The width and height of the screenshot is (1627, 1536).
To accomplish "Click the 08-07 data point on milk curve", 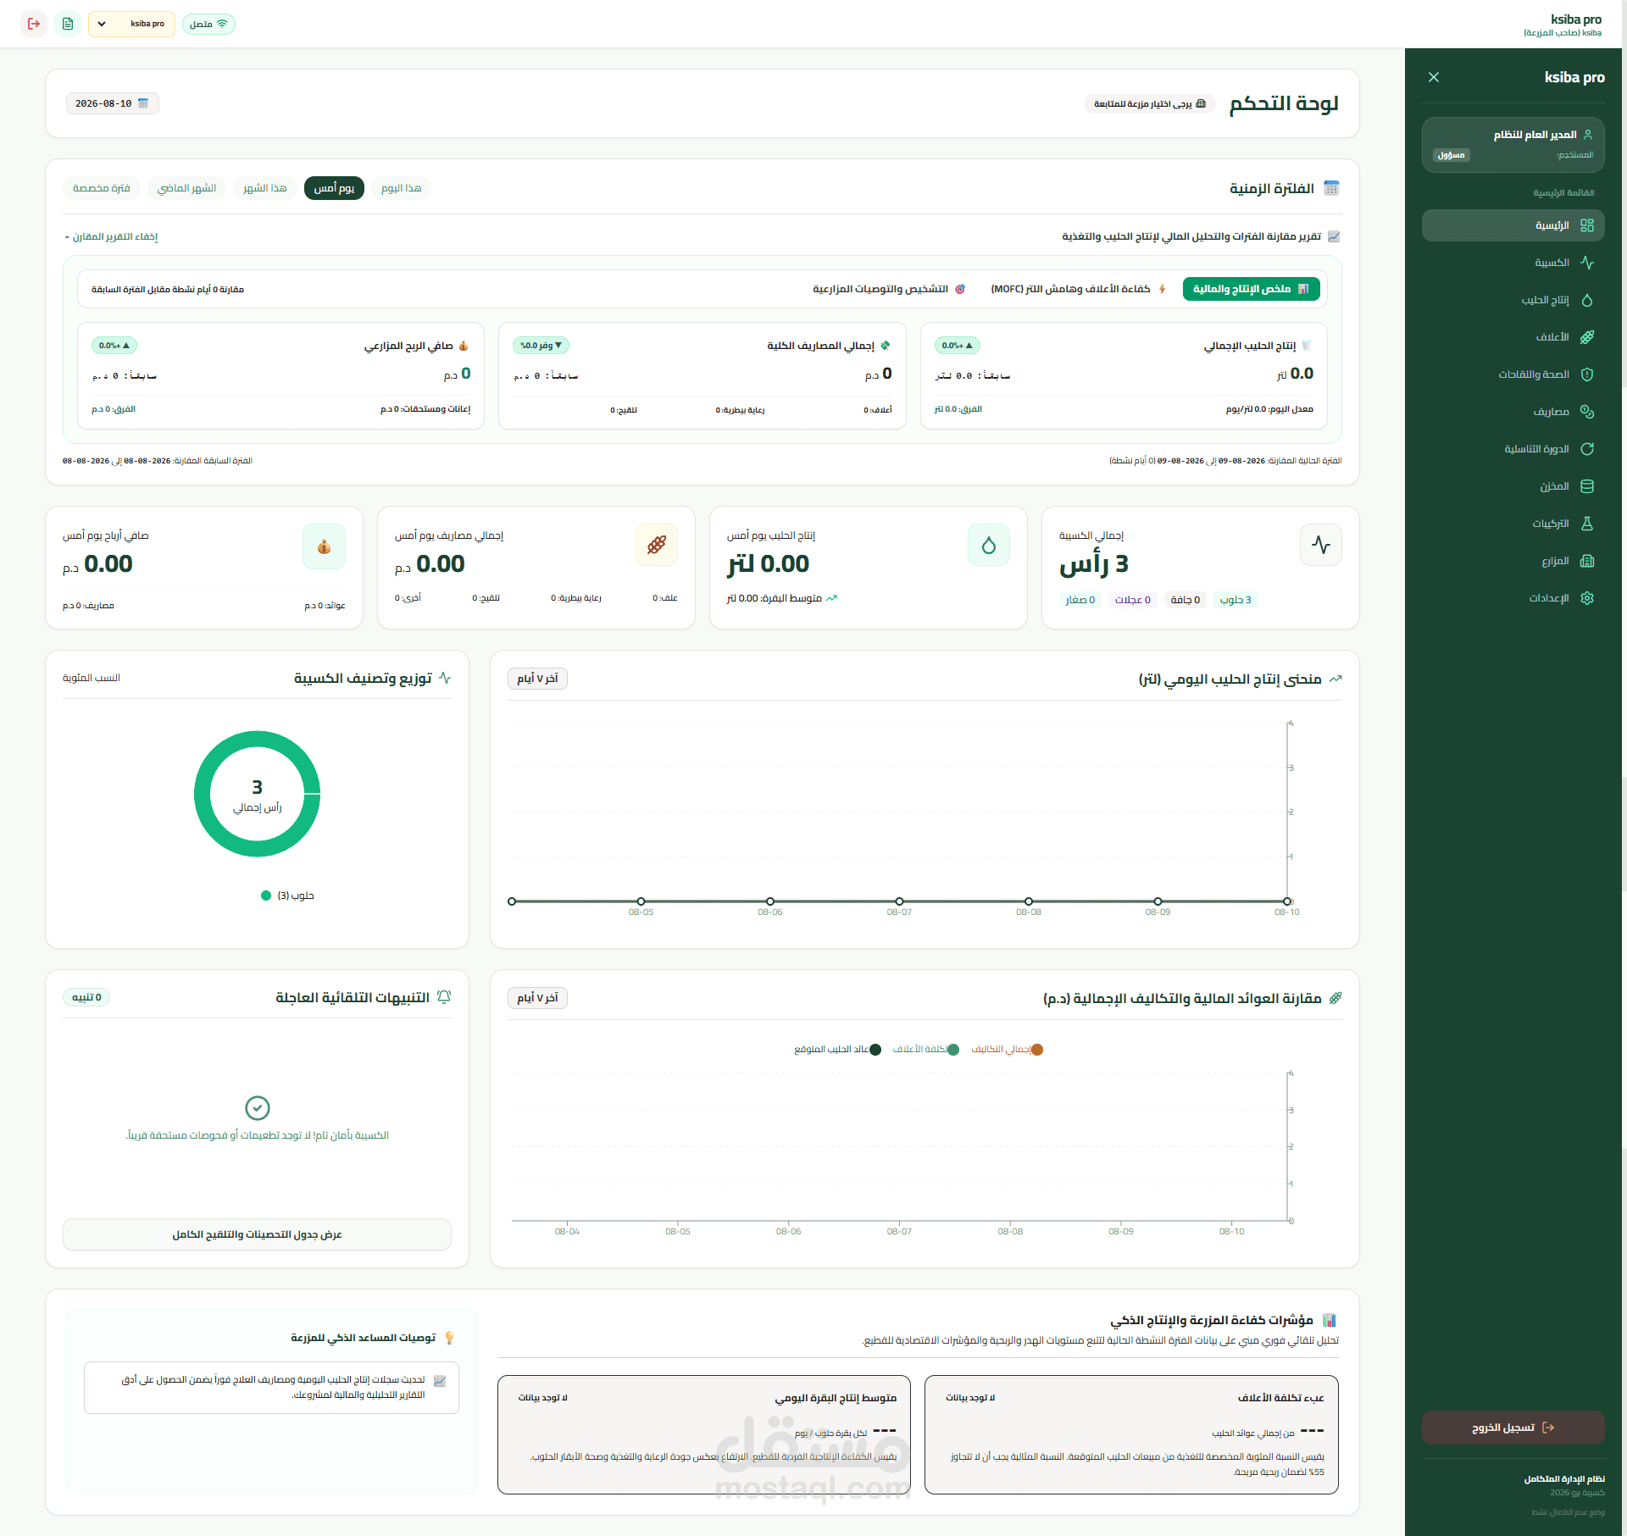I will tap(899, 901).
